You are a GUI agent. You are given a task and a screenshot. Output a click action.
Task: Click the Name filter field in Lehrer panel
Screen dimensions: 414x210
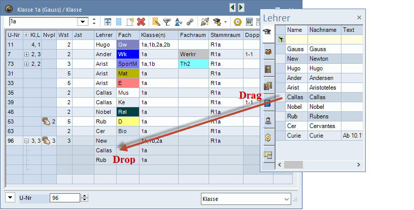tap(296, 39)
